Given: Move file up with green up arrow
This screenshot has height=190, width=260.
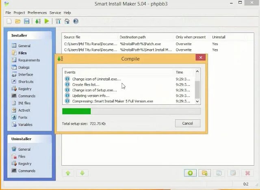Looking at the screenshot, I should 68,173.
